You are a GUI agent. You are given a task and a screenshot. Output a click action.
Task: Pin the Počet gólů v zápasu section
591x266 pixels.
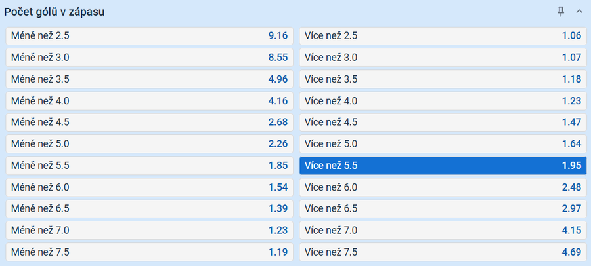[x=561, y=12]
